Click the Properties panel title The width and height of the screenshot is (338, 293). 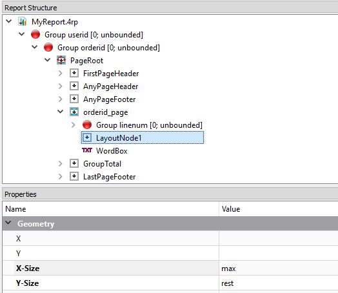[21, 194]
